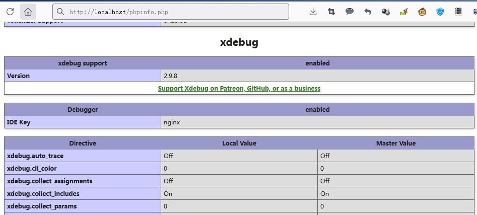Select the xdebug.cli_color directive name
Image resolution: width=477 pixels, height=215 pixels.
click(x=32, y=169)
